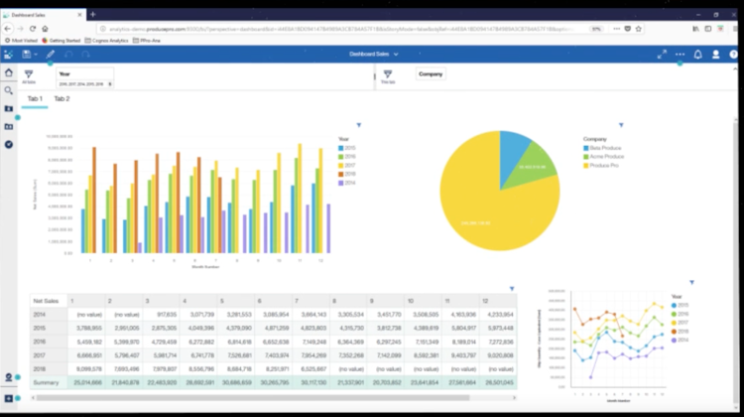Select Acme Produce in the pie legend
The width and height of the screenshot is (744, 417).
click(x=603, y=157)
